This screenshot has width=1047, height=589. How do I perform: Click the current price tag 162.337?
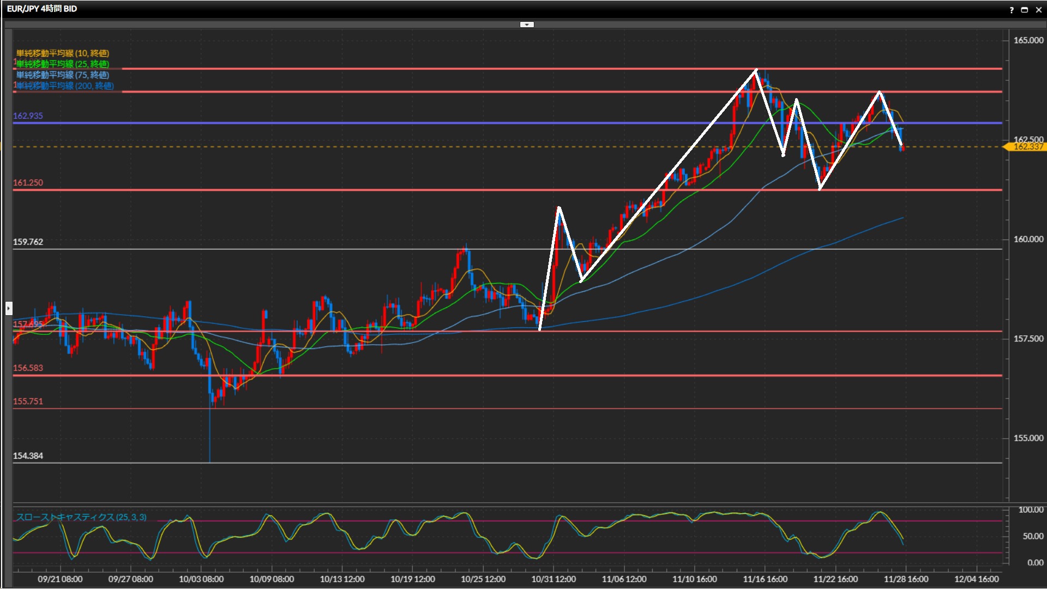click(1027, 147)
